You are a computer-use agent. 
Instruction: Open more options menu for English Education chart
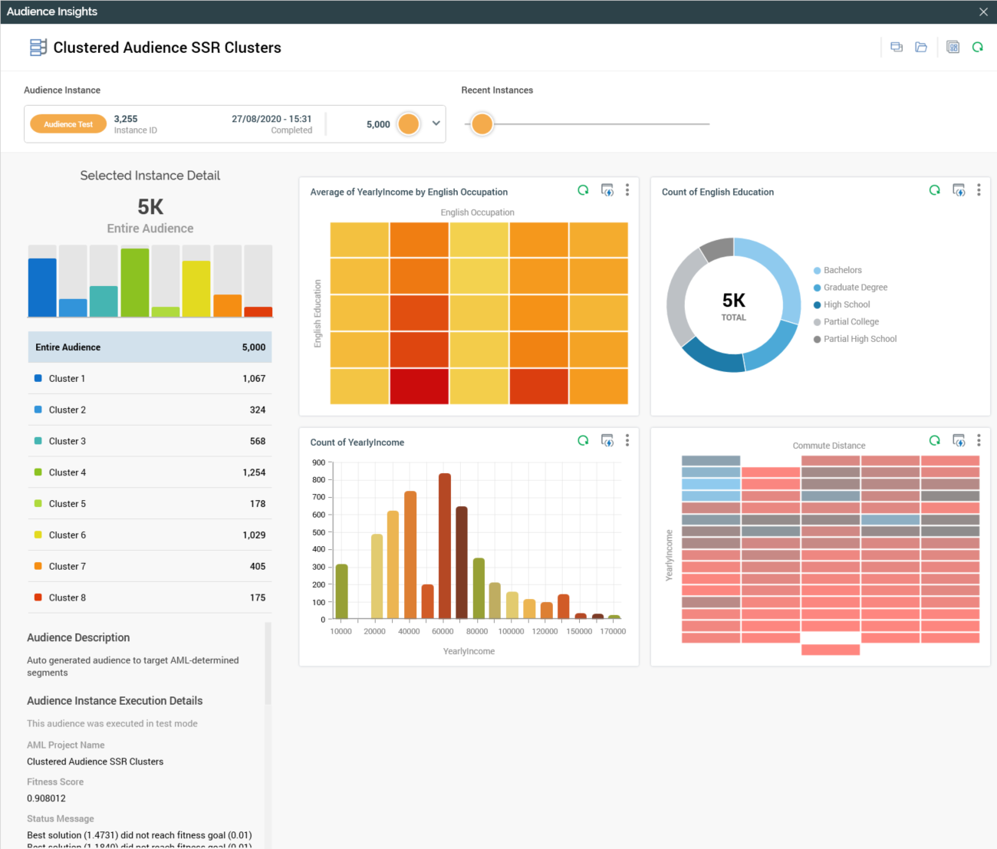coord(979,190)
